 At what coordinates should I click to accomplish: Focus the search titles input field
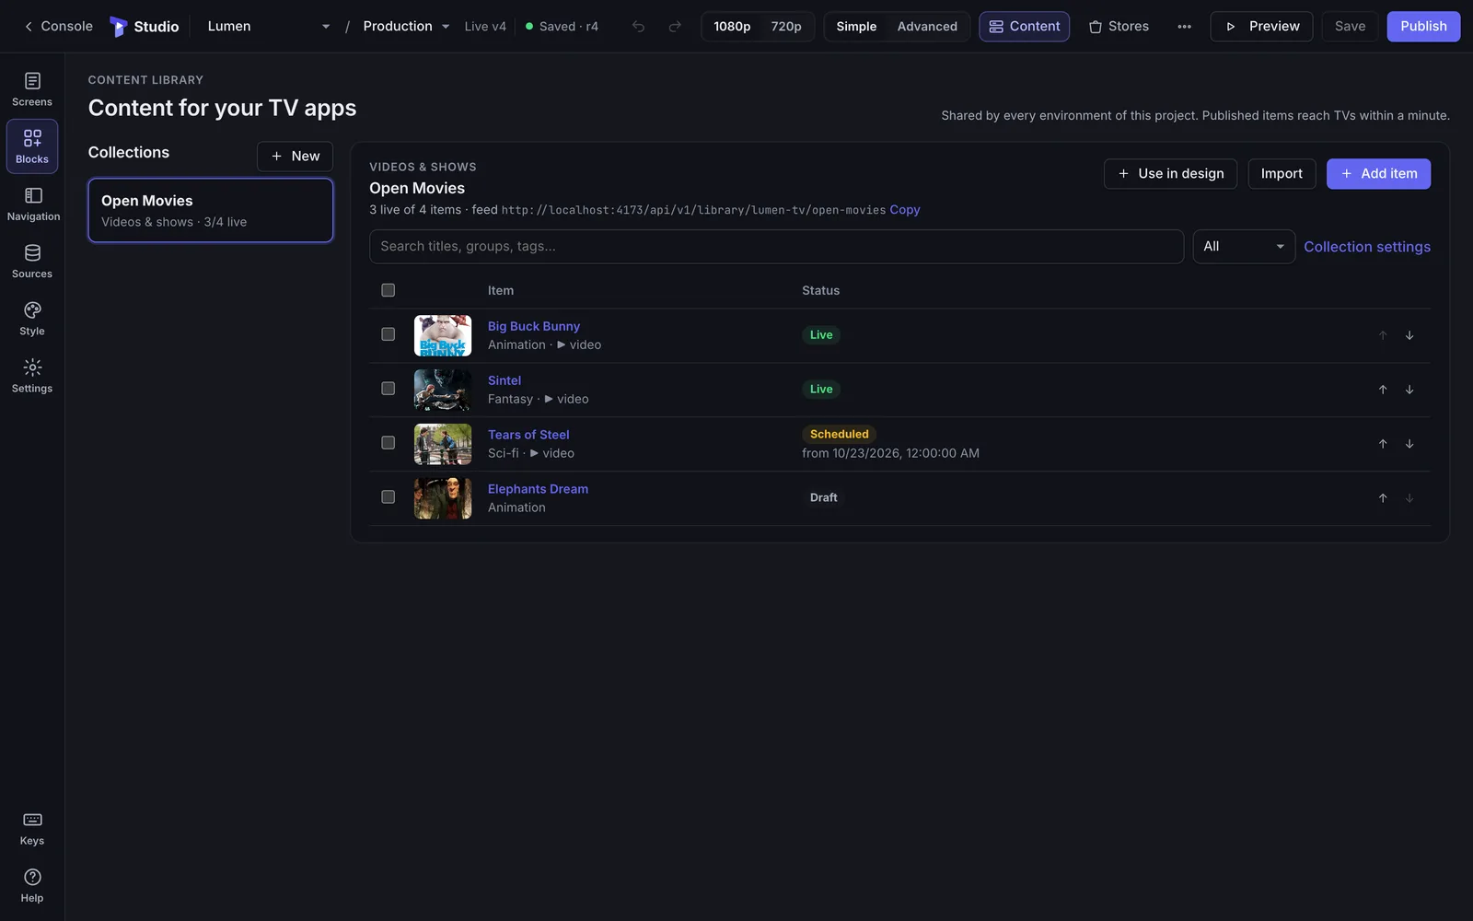coord(776,247)
